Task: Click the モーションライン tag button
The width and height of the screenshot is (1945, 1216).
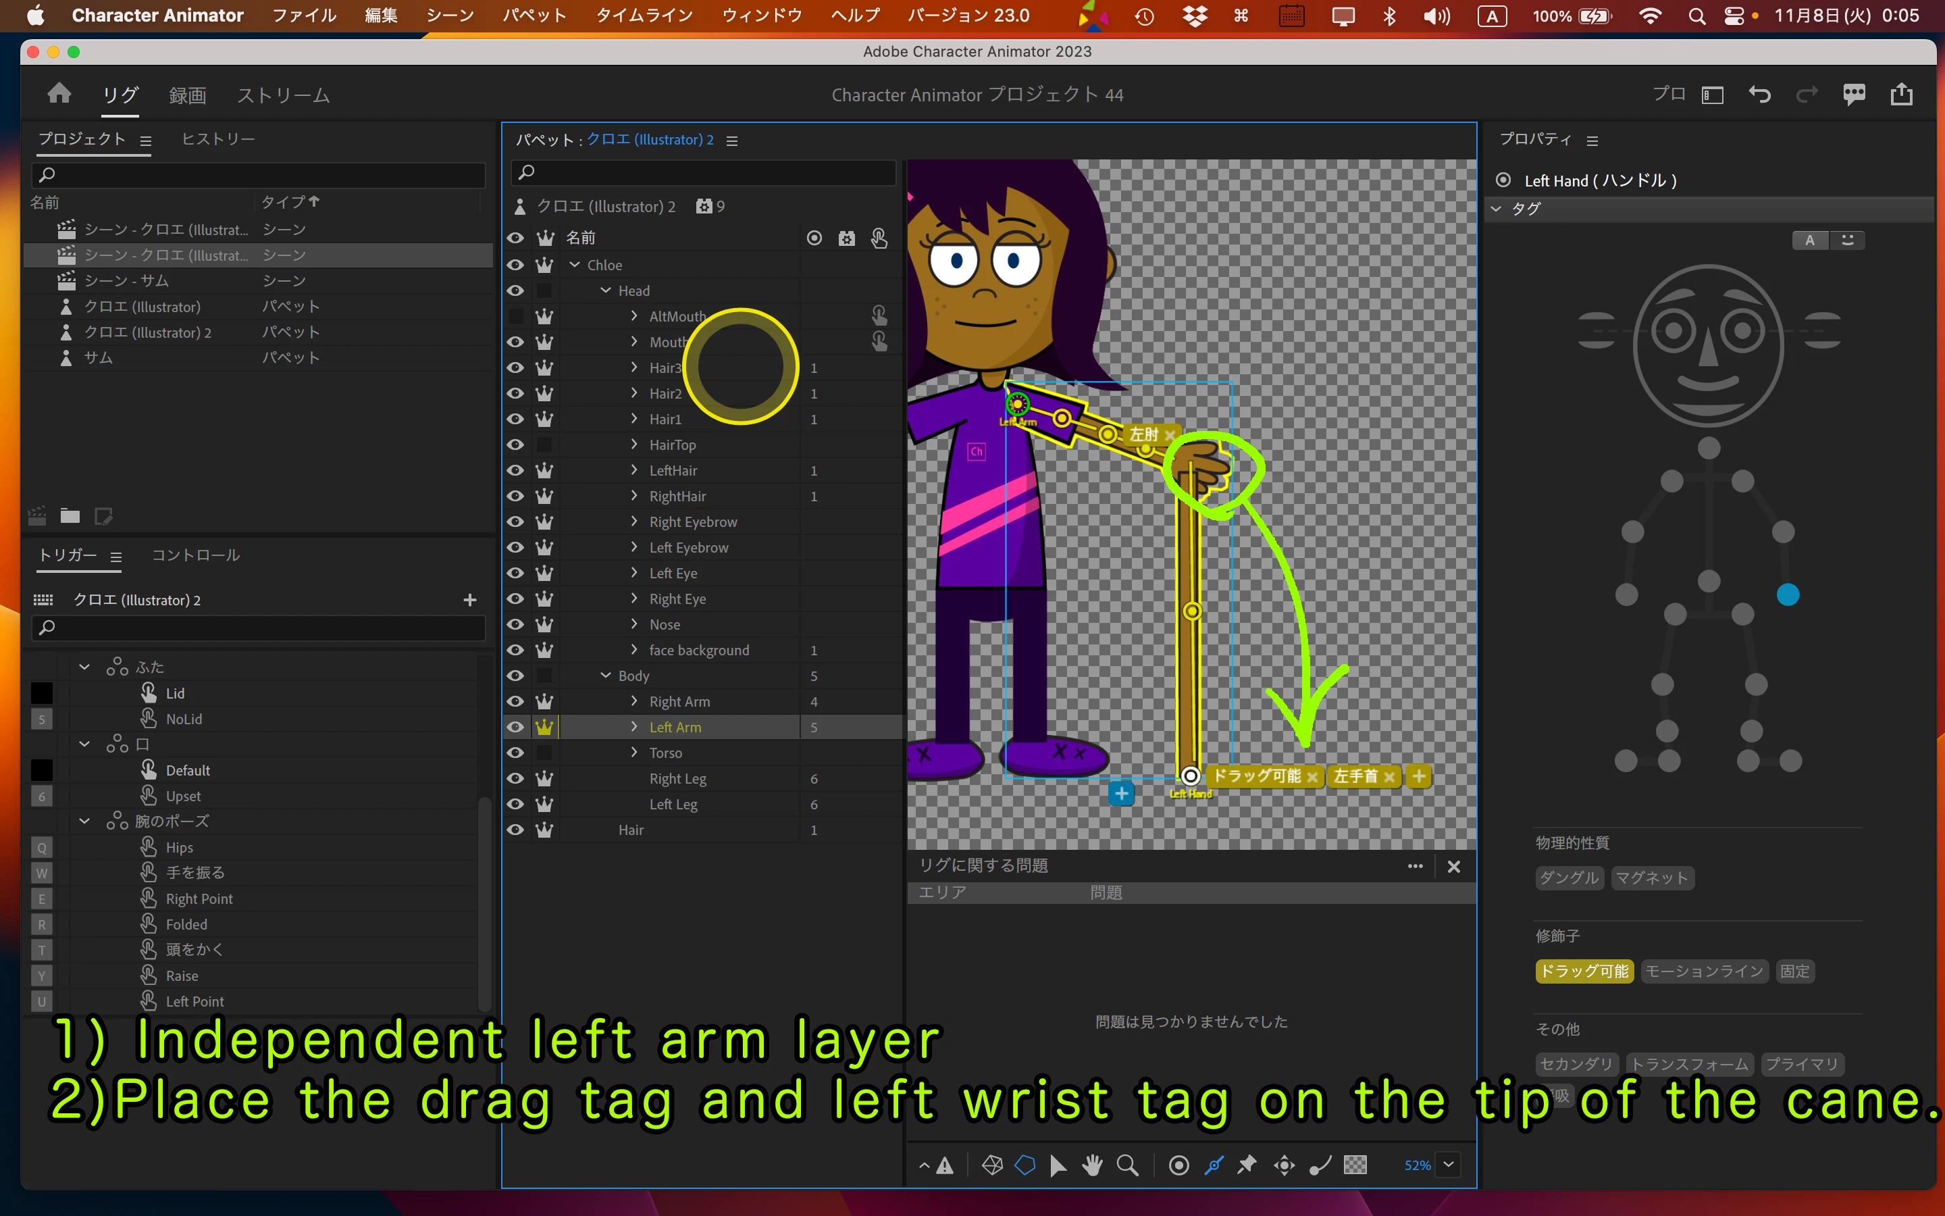Action: 1703,971
